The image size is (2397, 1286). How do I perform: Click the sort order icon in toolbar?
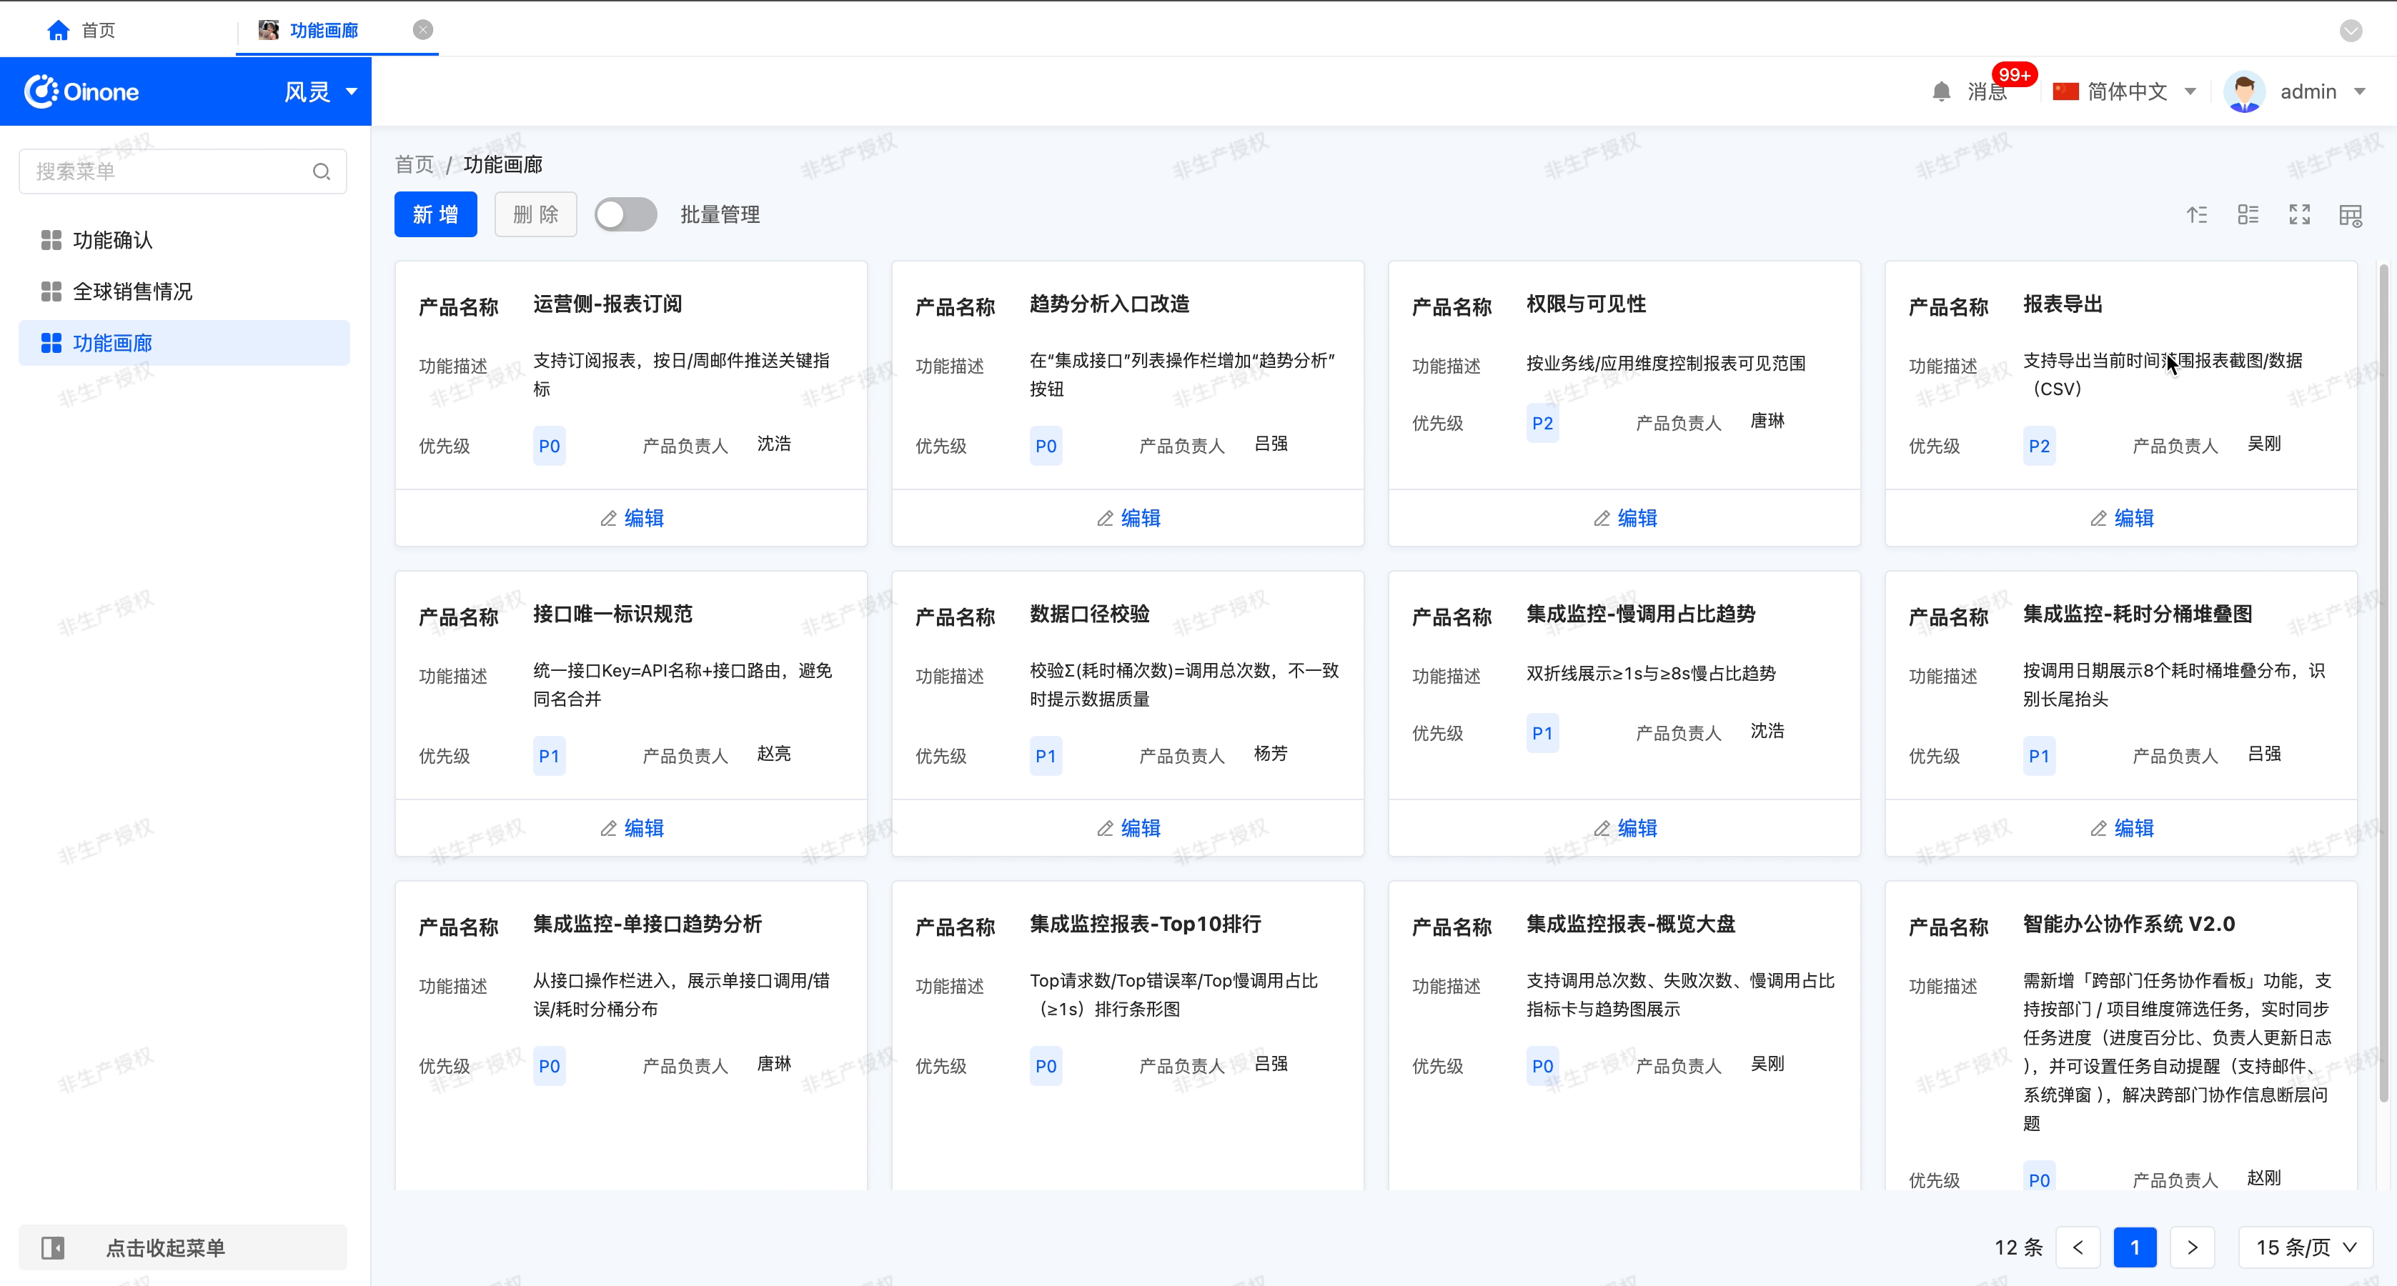pyautogui.click(x=2197, y=215)
